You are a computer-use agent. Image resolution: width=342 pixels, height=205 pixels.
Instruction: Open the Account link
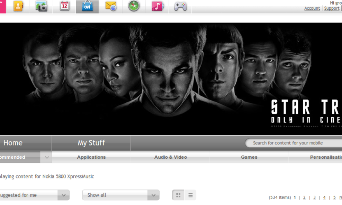coord(312,8)
